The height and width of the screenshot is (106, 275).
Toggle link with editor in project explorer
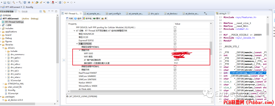(x=44, y=11)
